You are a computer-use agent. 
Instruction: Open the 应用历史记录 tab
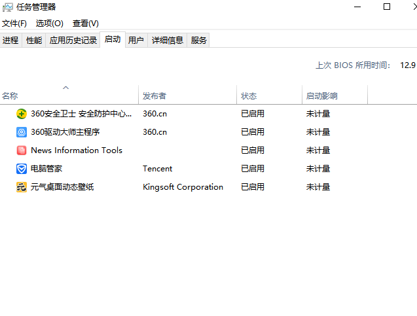pos(73,41)
